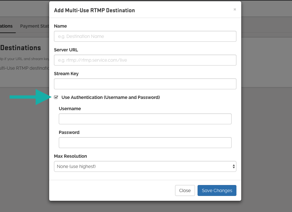
Task: Click the Server URL text field
Action: coord(145,60)
